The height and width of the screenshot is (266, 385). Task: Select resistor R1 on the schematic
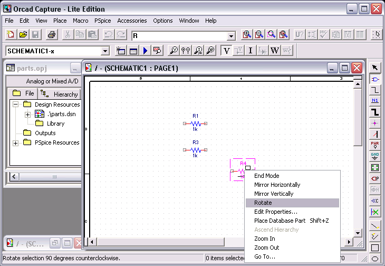click(x=195, y=123)
